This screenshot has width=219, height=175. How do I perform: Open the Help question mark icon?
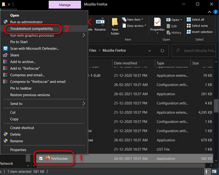(215, 12)
